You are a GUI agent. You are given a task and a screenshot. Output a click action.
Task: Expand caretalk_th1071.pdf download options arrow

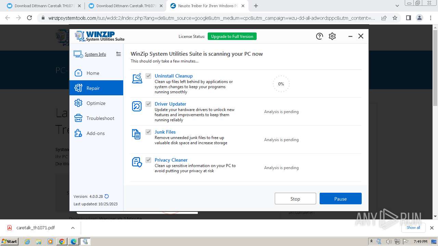pyautogui.click(x=73, y=228)
